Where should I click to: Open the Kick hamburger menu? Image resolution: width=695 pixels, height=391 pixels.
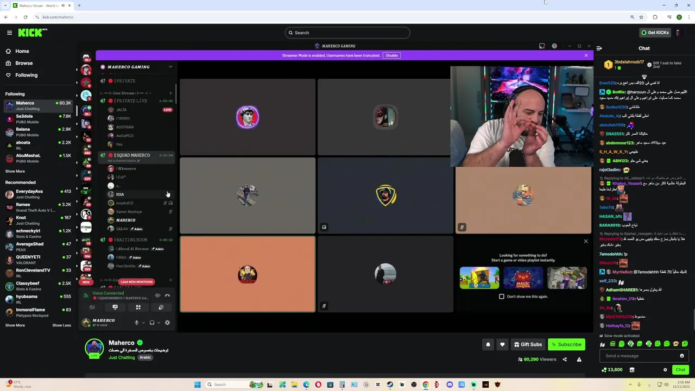[x=9, y=33]
